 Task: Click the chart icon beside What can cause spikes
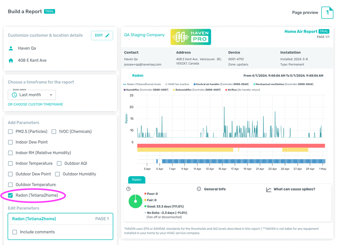click(x=269, y=190)
